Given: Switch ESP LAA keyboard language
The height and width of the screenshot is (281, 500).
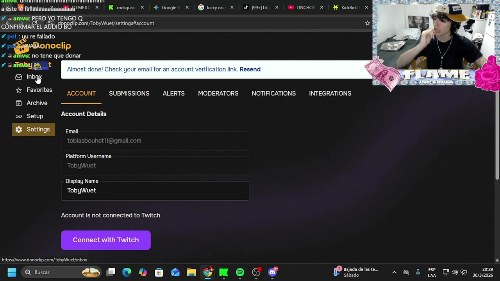Looking at the screenshot, I should 432,272.
